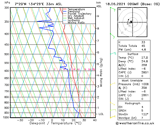Click the LCL marker on the right axis
The width and height of the screenshot is (162, 125).
101,114
